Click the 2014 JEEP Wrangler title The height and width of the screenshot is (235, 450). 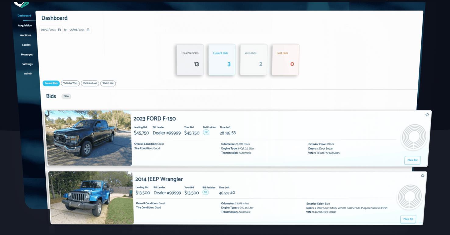point(159,179)
